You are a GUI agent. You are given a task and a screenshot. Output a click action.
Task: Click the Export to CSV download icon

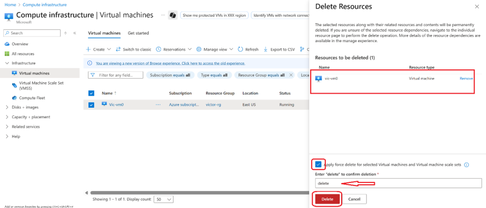[266, 49]
